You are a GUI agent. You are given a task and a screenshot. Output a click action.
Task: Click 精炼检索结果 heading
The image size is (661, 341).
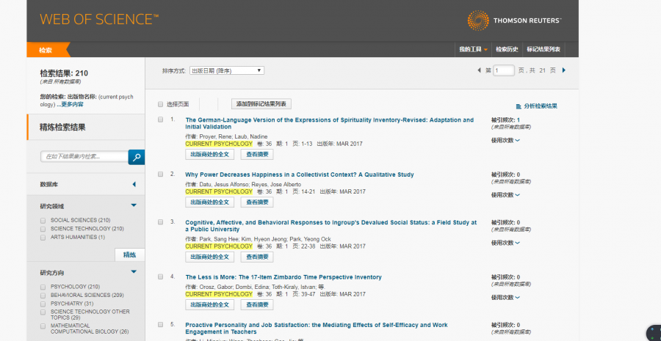[x=63, y=127]
